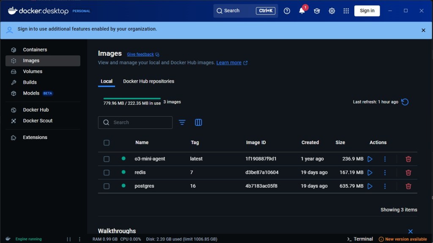Go to Containers in sidebar
The width and height of the screenshot is (433, 243).
pyautogui.click(x=43, y=50)
